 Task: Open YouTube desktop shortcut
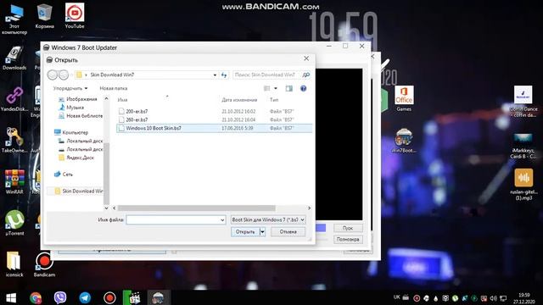pos(75,16)
